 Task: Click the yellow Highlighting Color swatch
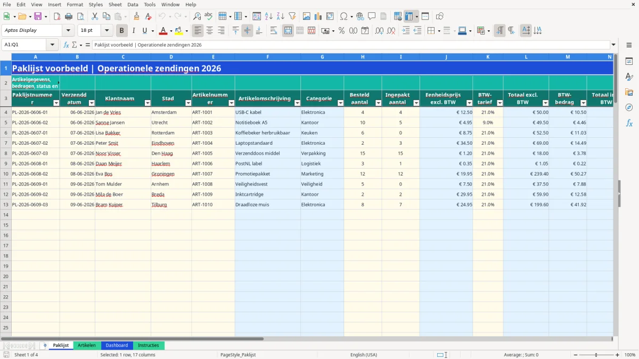[179, 31]
